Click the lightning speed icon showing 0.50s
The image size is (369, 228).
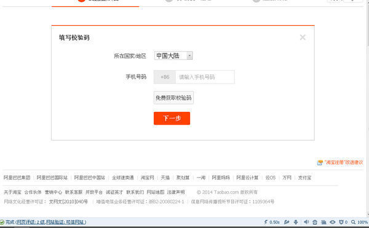pos(266,222)
